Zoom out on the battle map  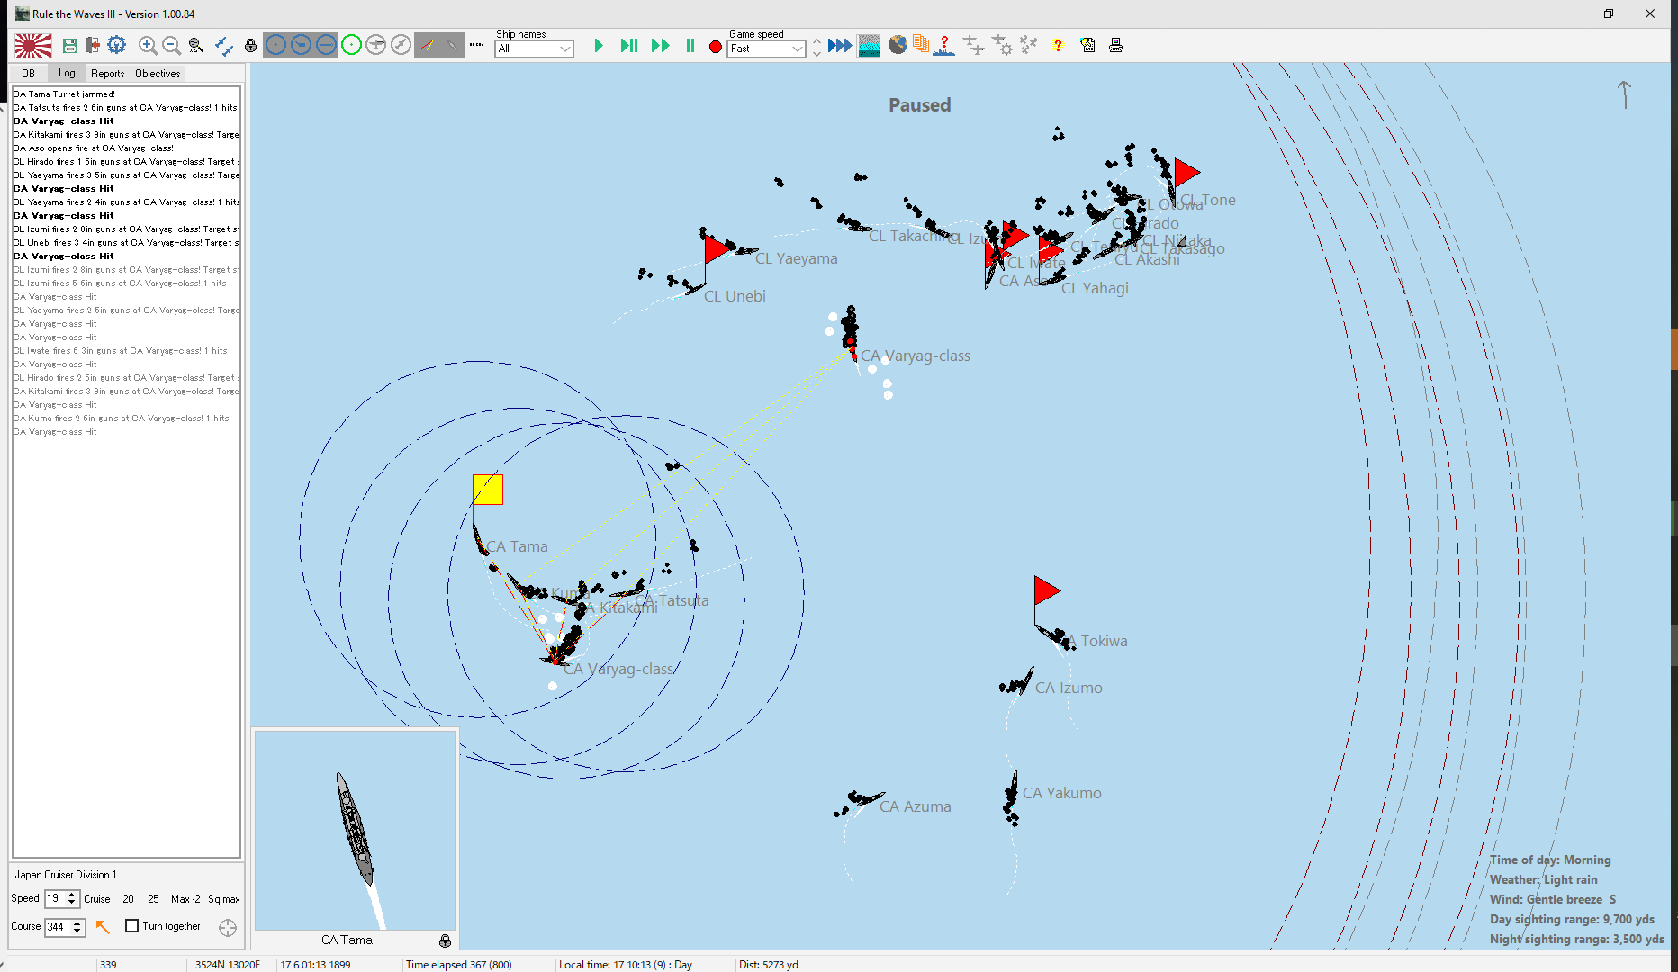click(x=171, y=45)
